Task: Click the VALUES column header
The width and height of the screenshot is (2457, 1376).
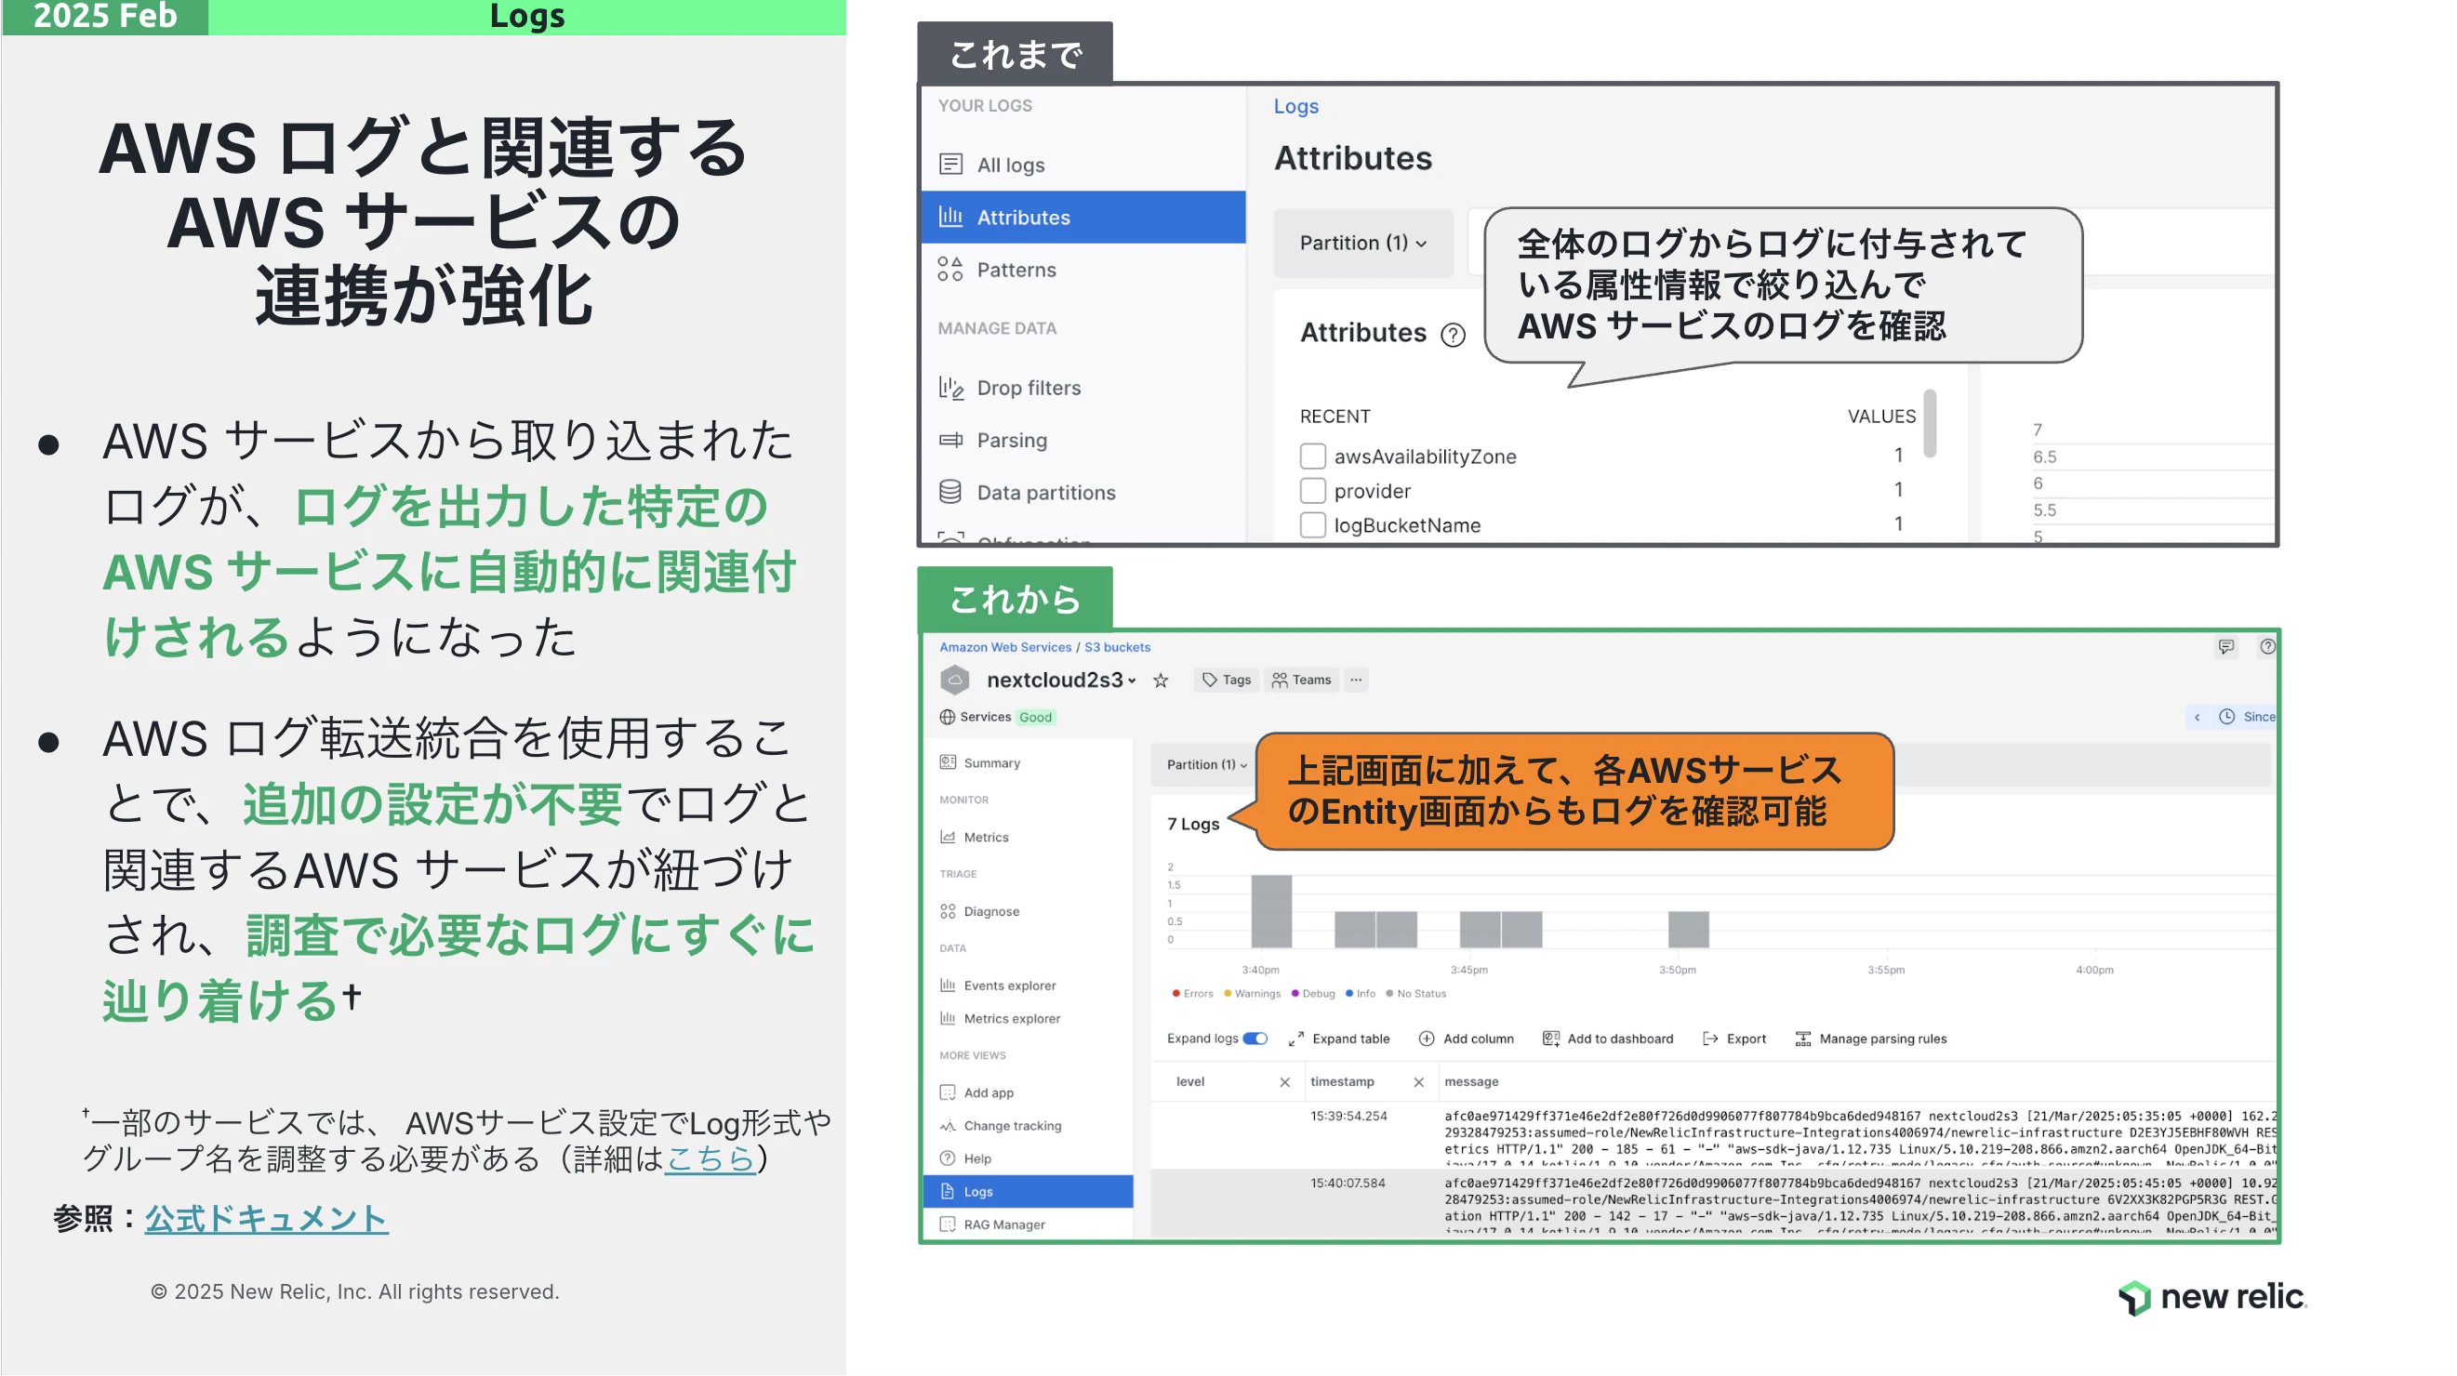Action: coord(1881,417)
